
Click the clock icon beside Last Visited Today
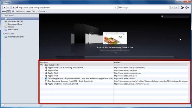[x=43, y=65]
